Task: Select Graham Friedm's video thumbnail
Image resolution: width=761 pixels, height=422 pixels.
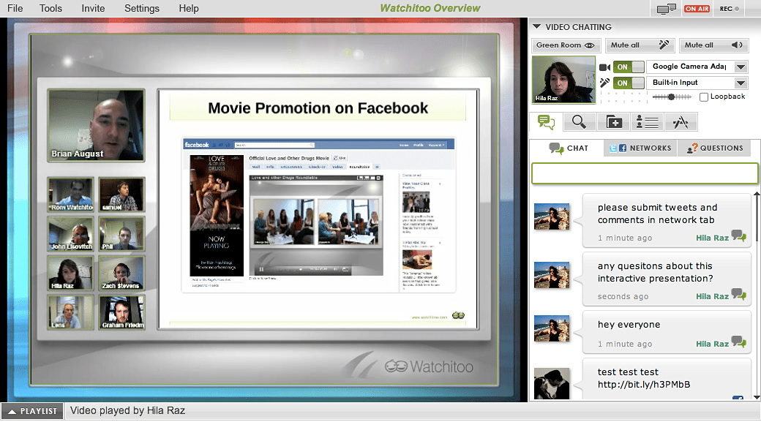Action: click(x=121, y=312)
